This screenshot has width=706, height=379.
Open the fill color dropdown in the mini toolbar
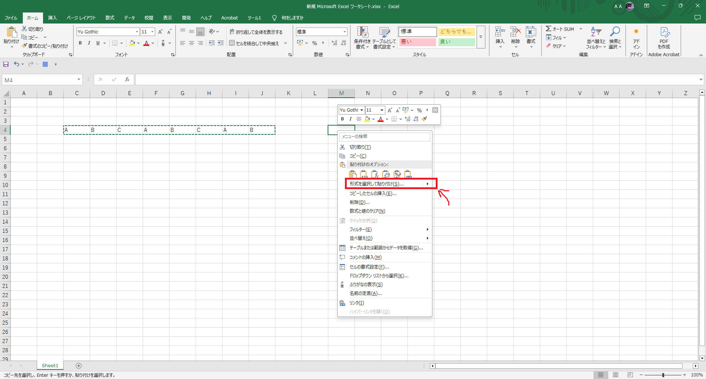click(374, 119)
